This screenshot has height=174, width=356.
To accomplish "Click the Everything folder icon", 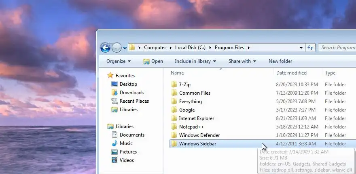I will click(174, 101).
